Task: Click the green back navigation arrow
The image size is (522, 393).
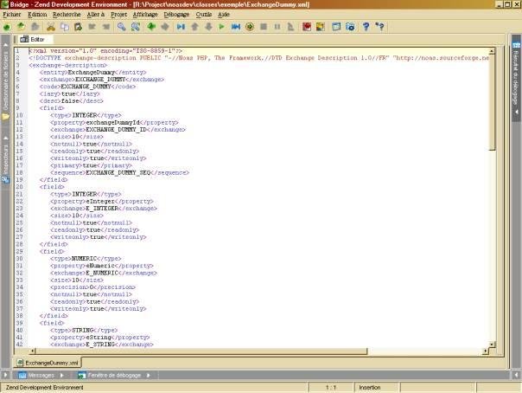Action: tap(151, 27)
